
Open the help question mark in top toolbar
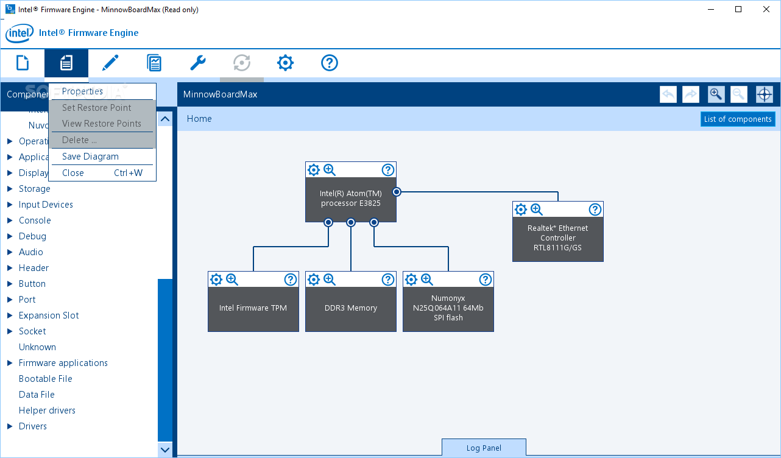coord(330,63)
